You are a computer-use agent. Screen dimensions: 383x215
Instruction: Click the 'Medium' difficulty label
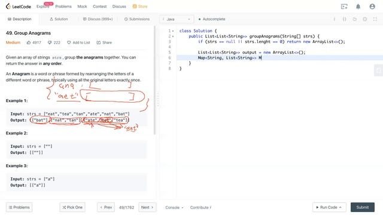[13, 42]
